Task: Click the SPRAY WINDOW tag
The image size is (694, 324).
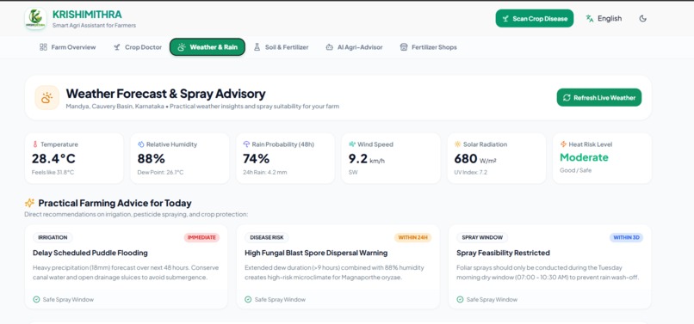Action: [482, 237]
